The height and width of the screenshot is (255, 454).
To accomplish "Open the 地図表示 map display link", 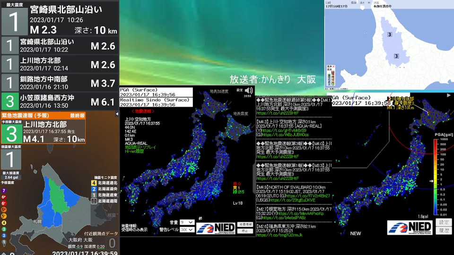I will pyautogui.click(x=133, y=147).
